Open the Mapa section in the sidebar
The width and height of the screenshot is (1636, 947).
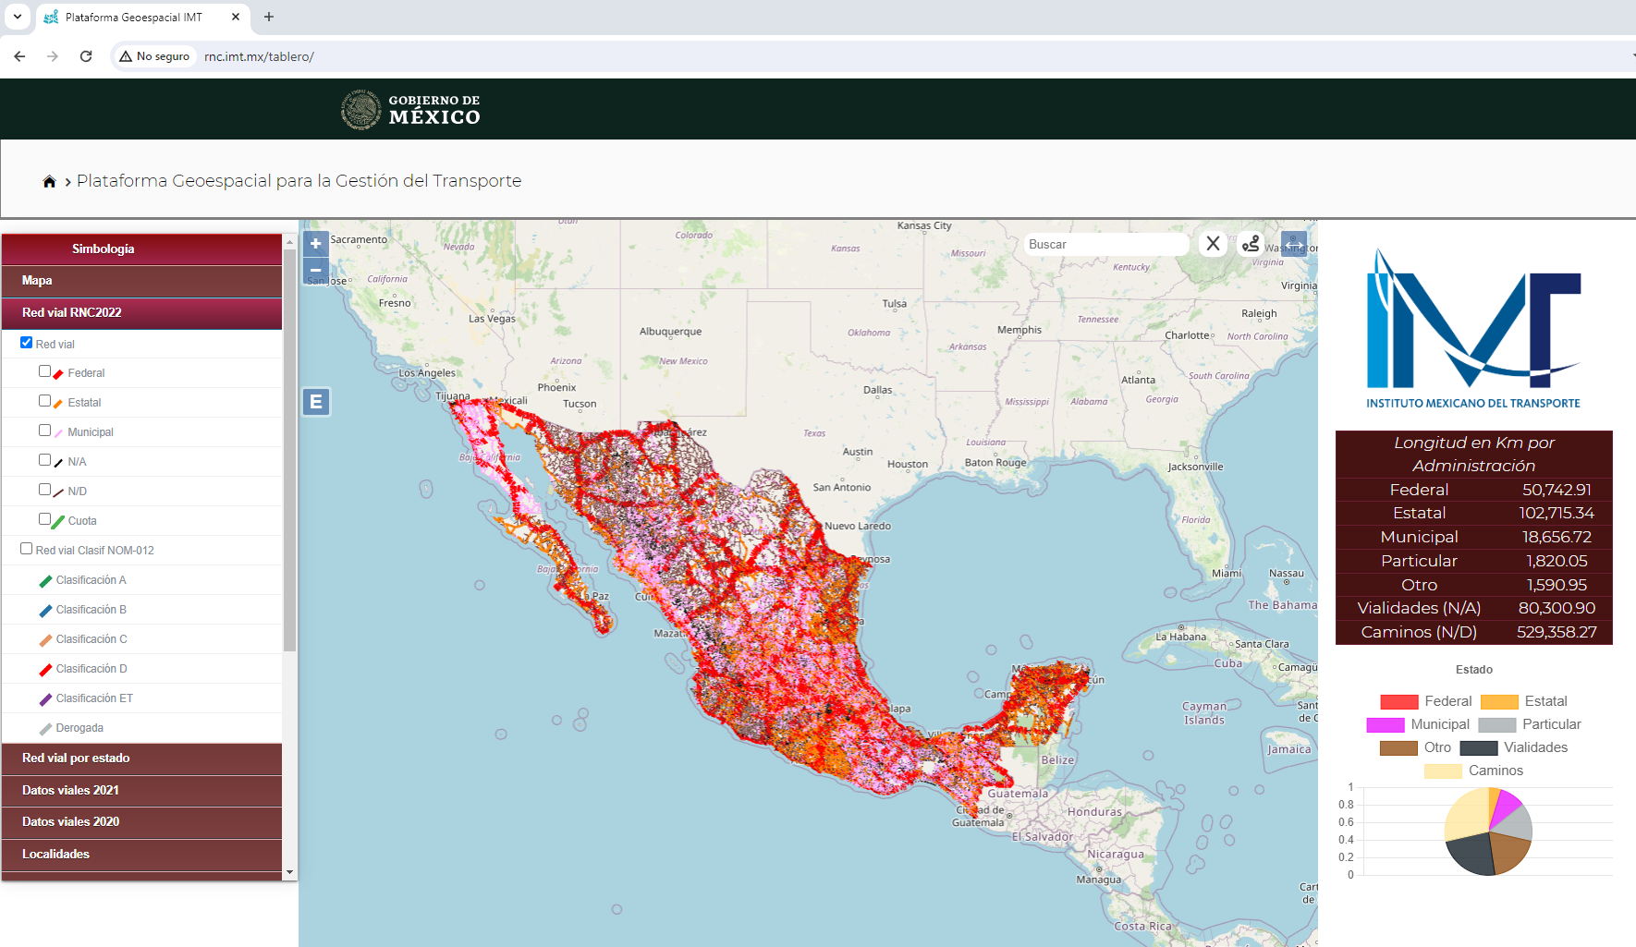141,280
